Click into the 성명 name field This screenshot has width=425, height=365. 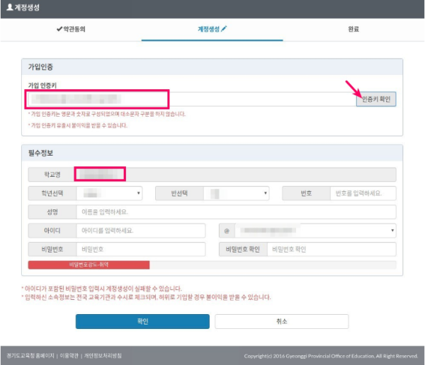236,212
